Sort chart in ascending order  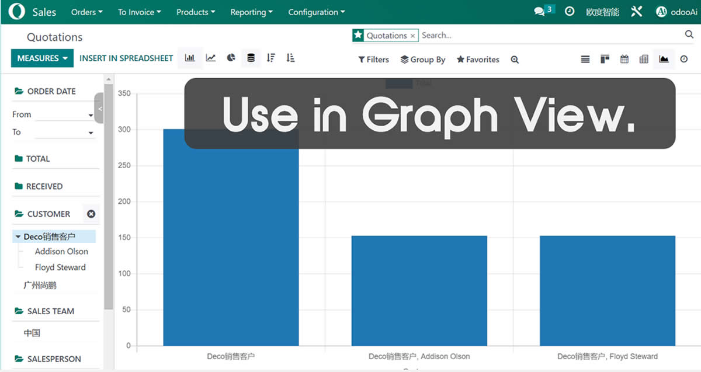pyautogui.click(x=290, y=58)
